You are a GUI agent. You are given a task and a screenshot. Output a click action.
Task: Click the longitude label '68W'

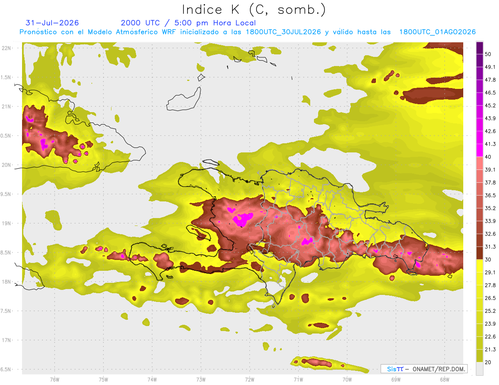[x=444, y=380]
